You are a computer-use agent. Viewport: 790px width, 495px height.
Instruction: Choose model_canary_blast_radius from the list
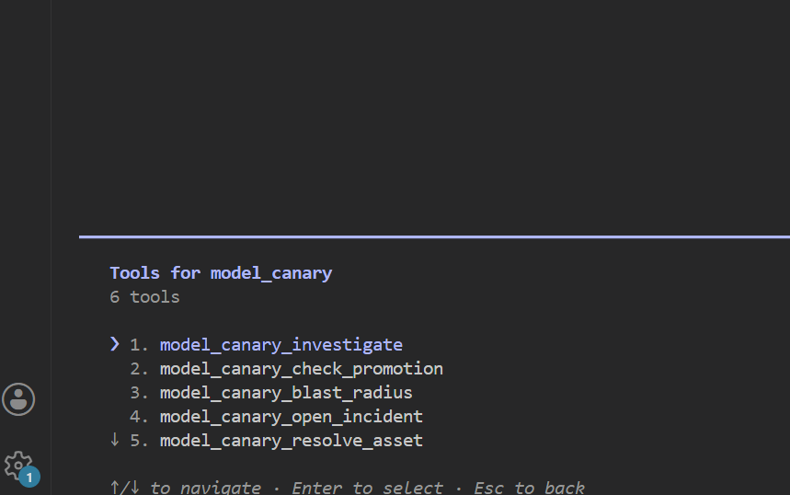[286, 393]
